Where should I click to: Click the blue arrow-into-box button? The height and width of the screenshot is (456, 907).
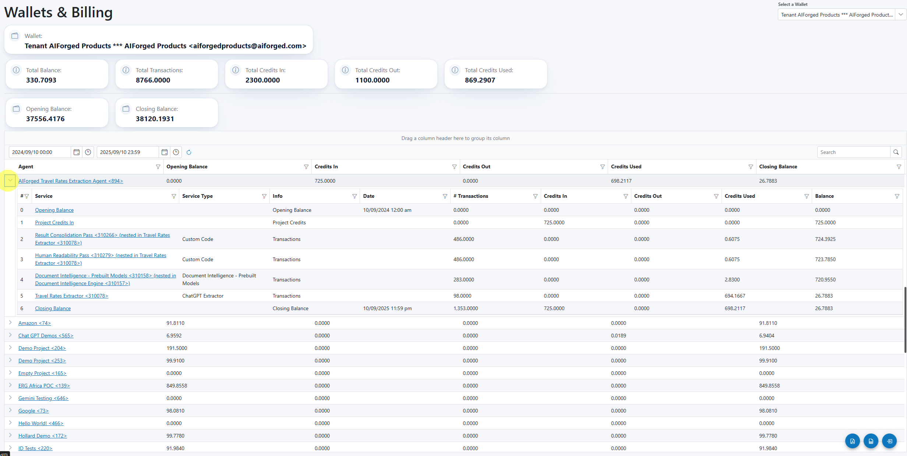click(x=889, y=441)
